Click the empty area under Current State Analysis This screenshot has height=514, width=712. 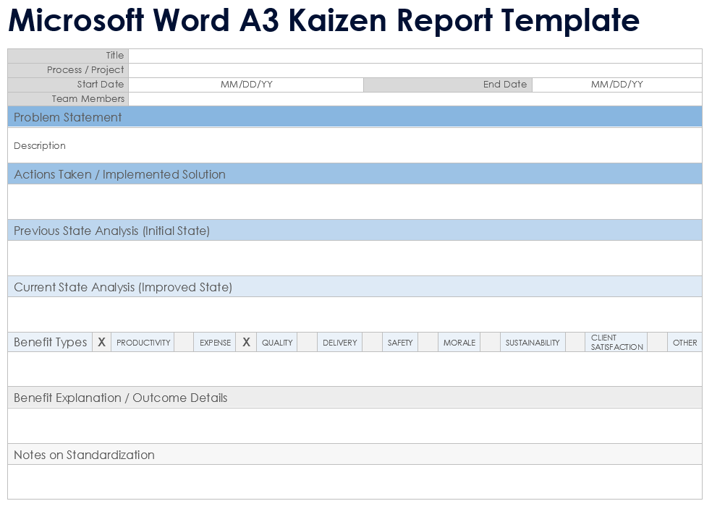(355, 314)
